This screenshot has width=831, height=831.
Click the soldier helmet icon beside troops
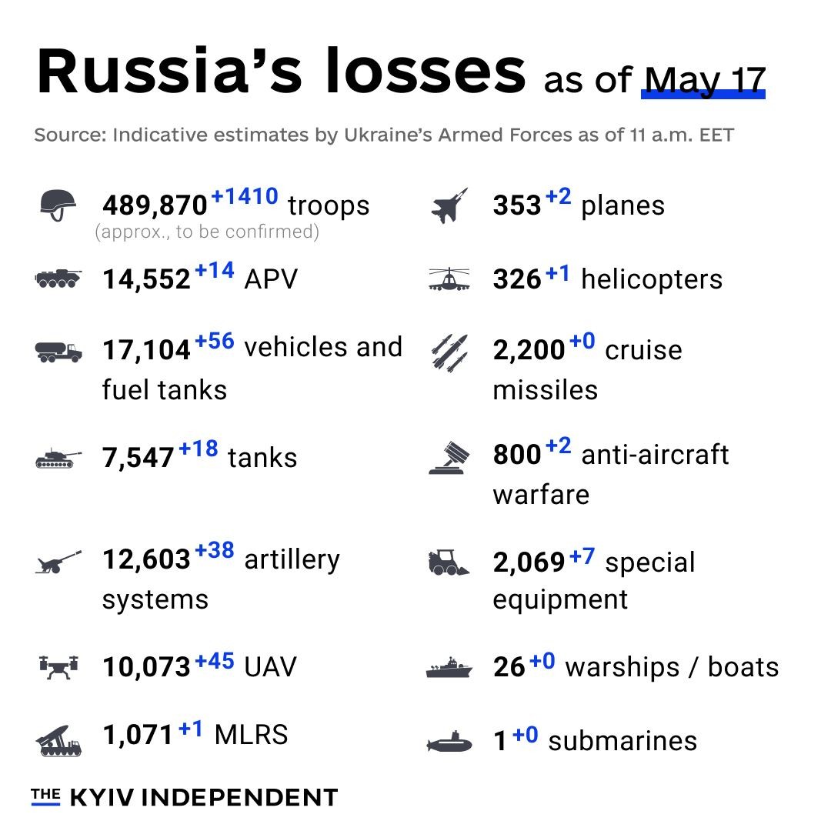58,205
